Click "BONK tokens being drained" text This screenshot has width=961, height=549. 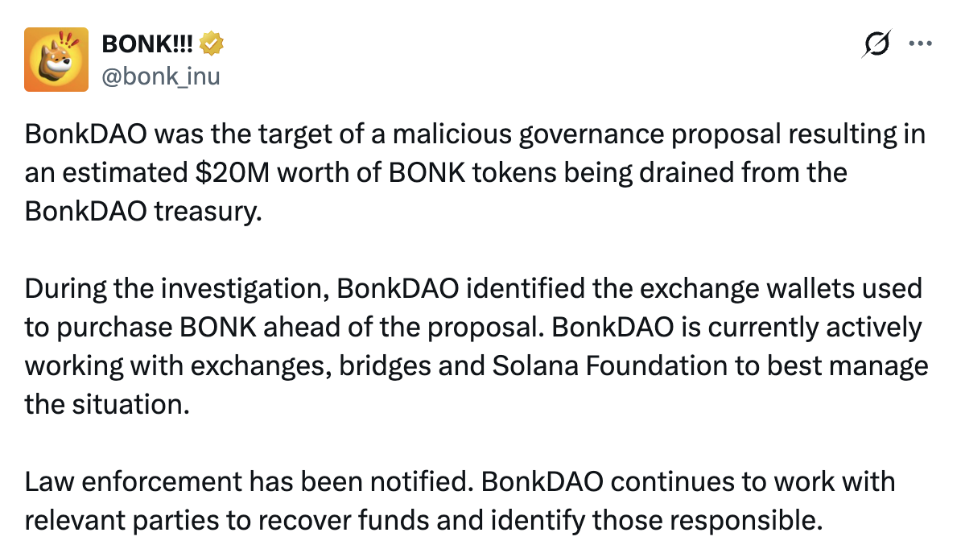tap(561, 173)
